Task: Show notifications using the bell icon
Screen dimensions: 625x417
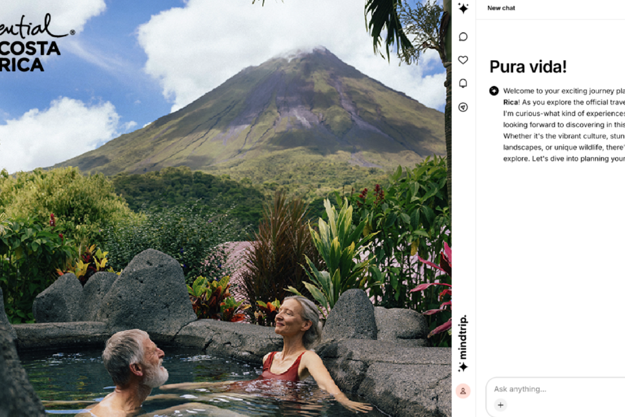Action: pos(463,83)
